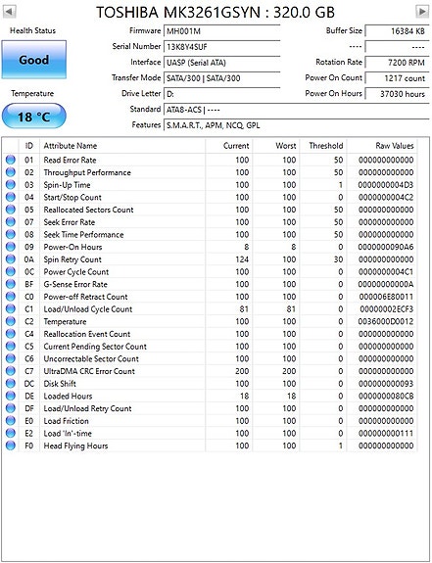The height and width of the screenshot is (563, 432).
Task: Go to previous disk with left arrow
Action: 9,12
